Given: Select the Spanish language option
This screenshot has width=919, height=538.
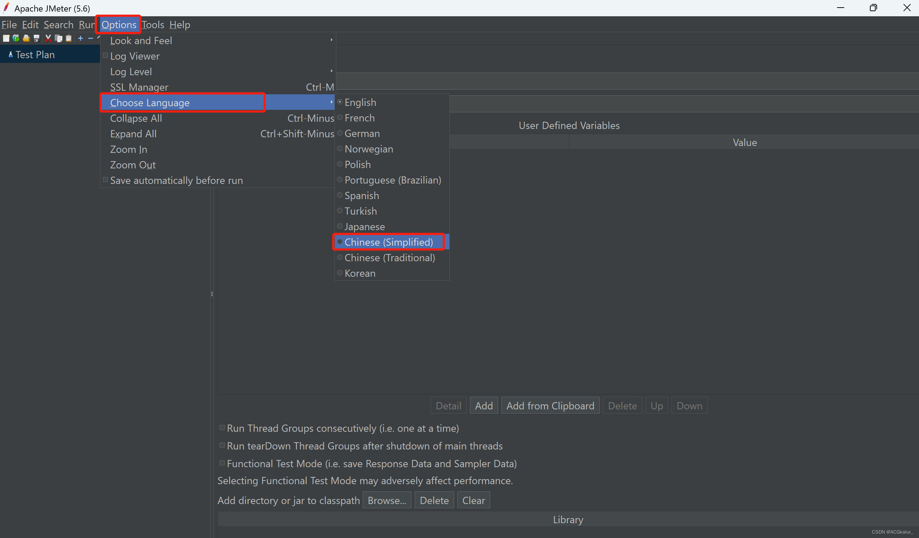Looking at the screenshot, I should click(392, 196).
